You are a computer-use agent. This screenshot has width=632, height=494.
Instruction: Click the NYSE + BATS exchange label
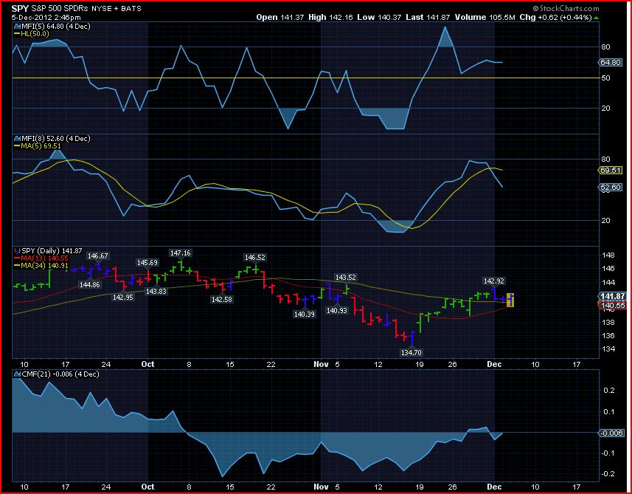click(x=117, y=8)
